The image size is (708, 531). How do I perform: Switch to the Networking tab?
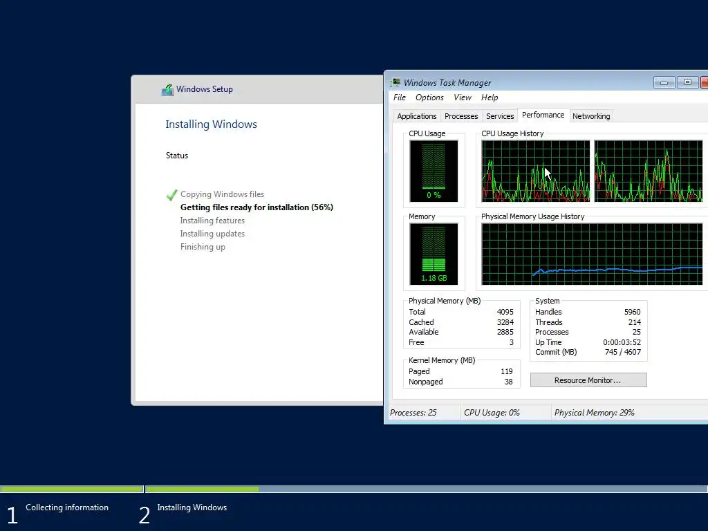[x=591, y=116]
